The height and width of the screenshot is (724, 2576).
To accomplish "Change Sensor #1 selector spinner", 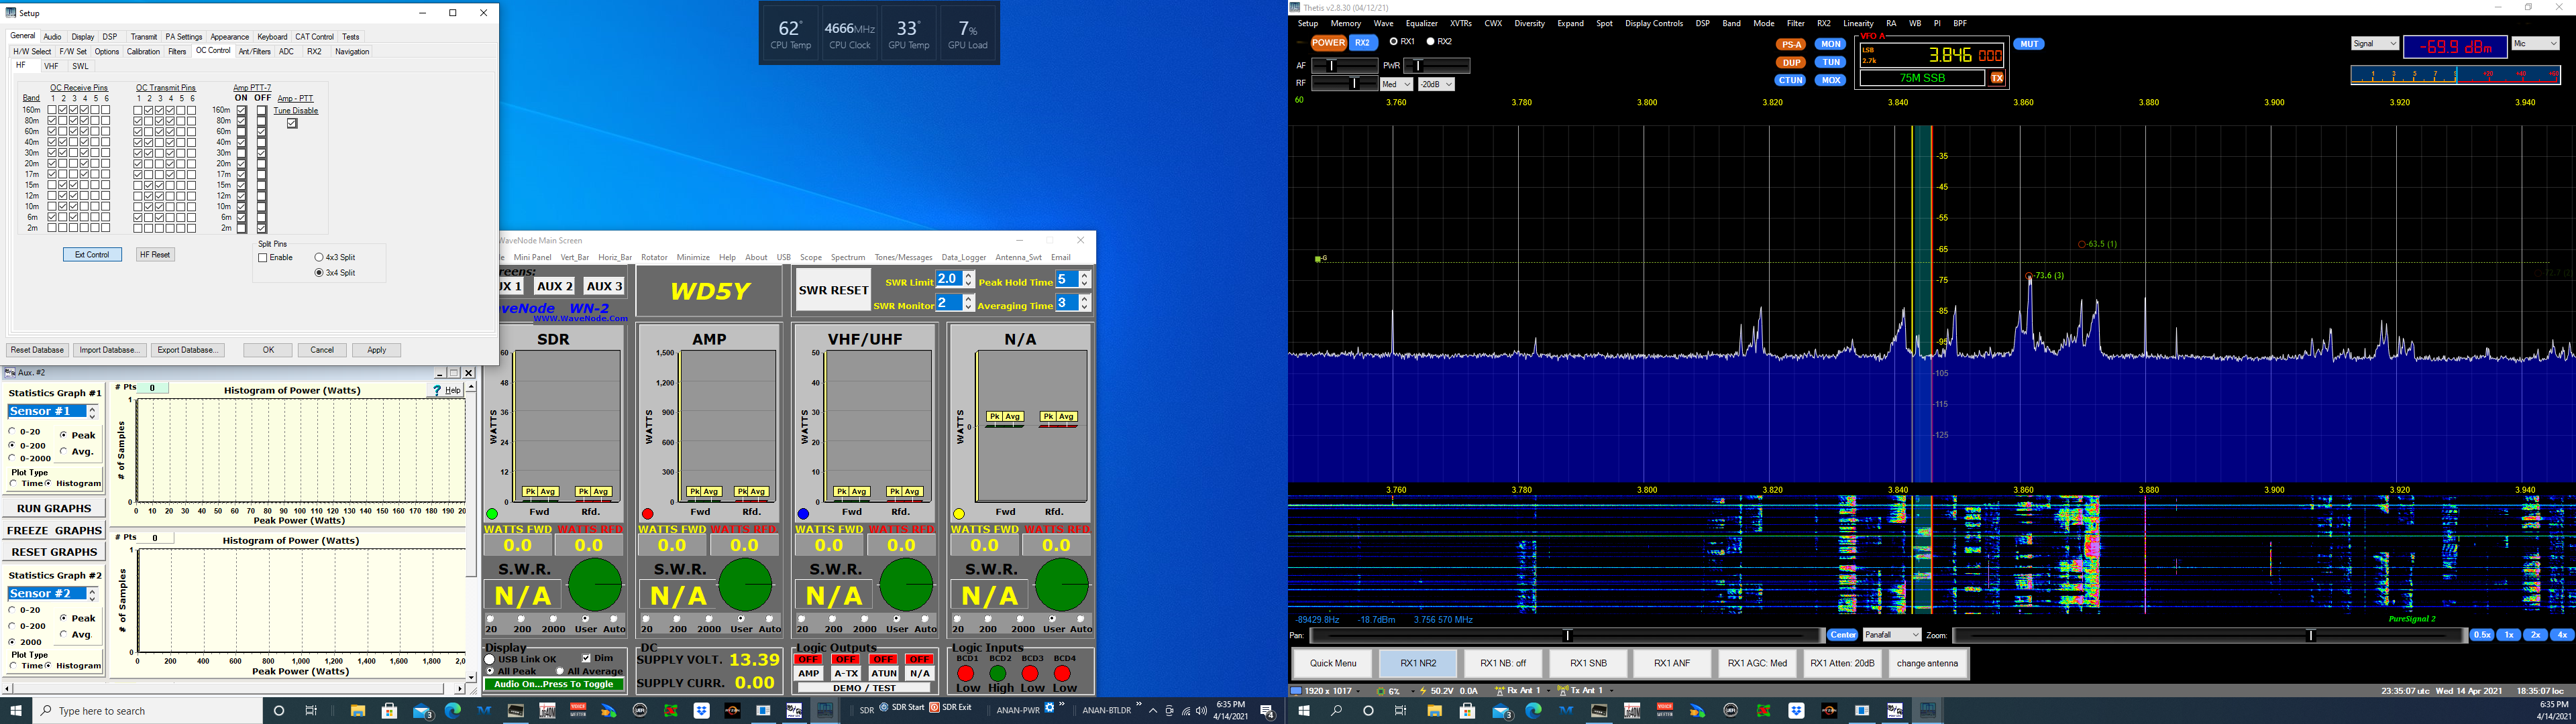I will click(92, 412).
